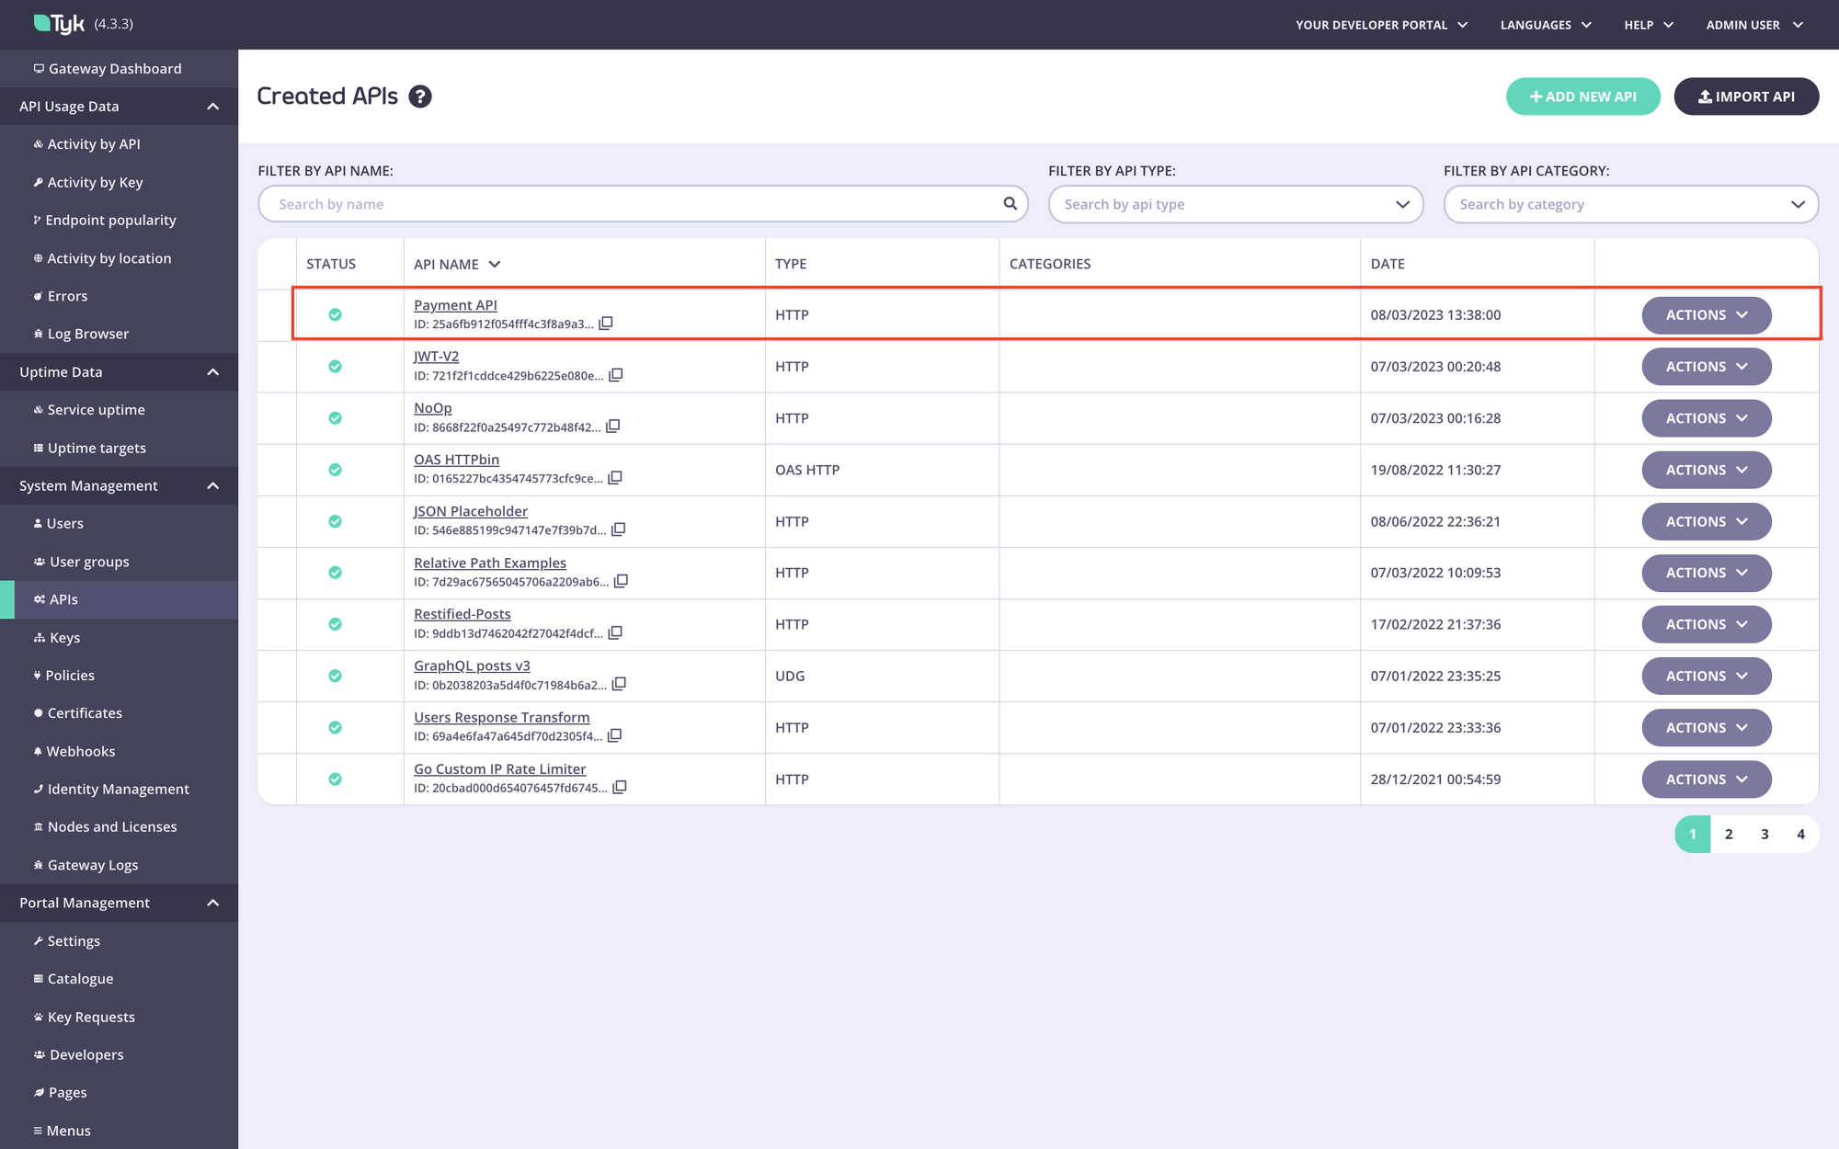This screenshot has height=1149, width=1839.
Task: Open the APIs menu item in sidebar
Action: pyautogui.click(x=63, y=598)
